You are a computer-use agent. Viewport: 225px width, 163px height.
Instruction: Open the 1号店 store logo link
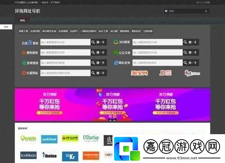click(192, 73)
